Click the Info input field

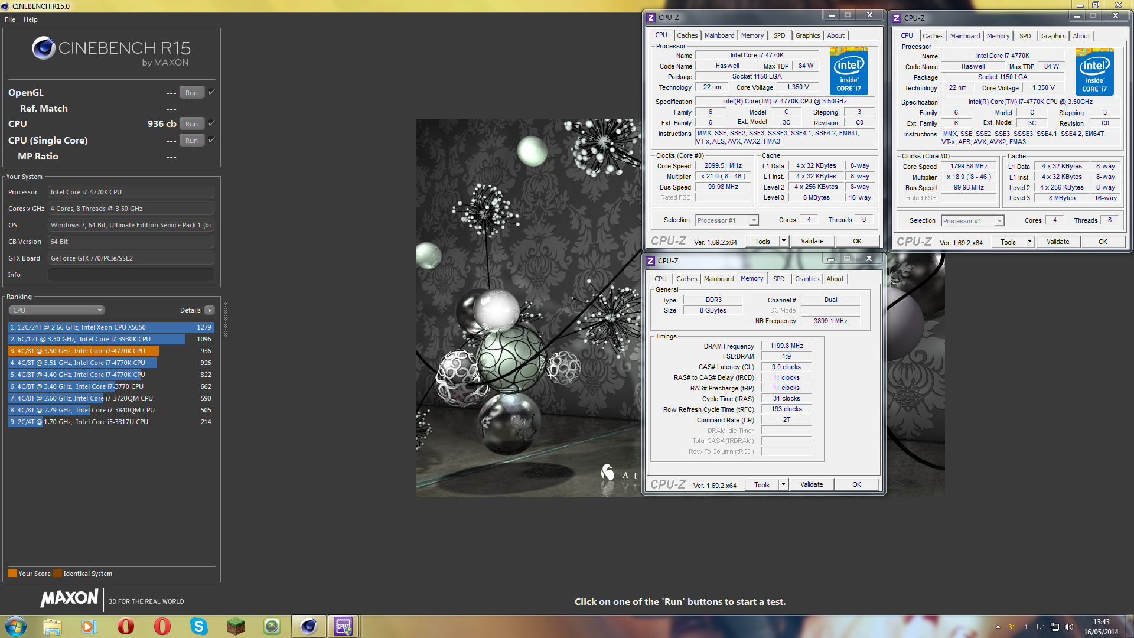(131, 275)
